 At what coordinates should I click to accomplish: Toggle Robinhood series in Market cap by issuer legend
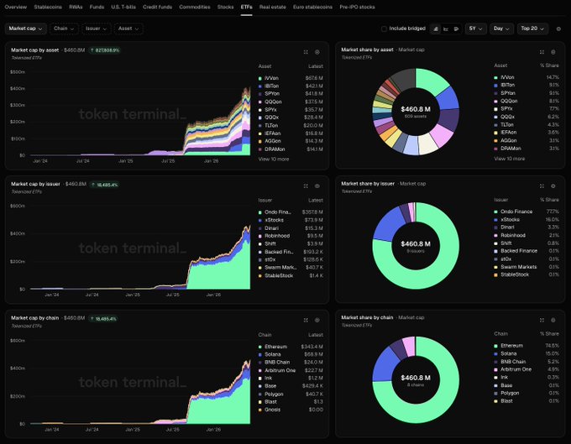[291, 236]
